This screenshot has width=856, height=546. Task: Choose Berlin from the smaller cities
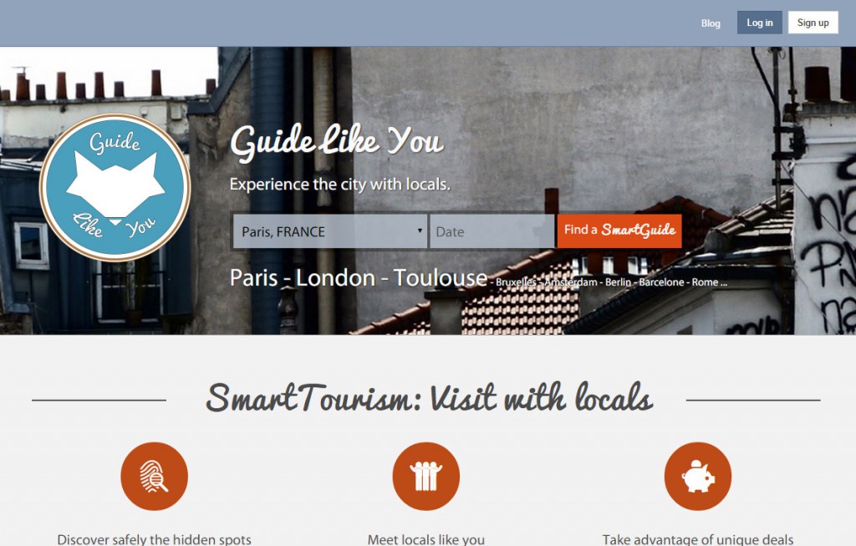click(618, 282)
